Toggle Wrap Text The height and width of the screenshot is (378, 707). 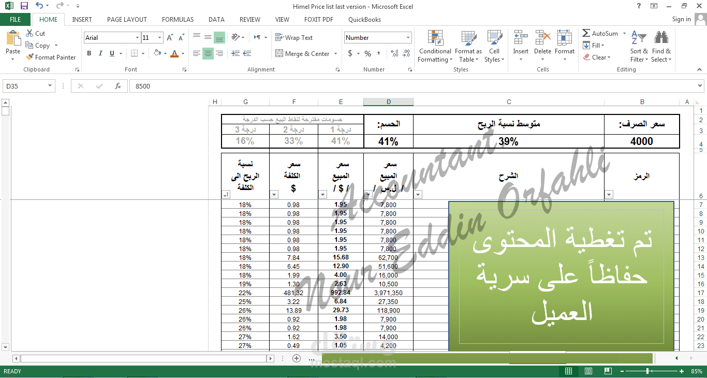click(294, 37)
